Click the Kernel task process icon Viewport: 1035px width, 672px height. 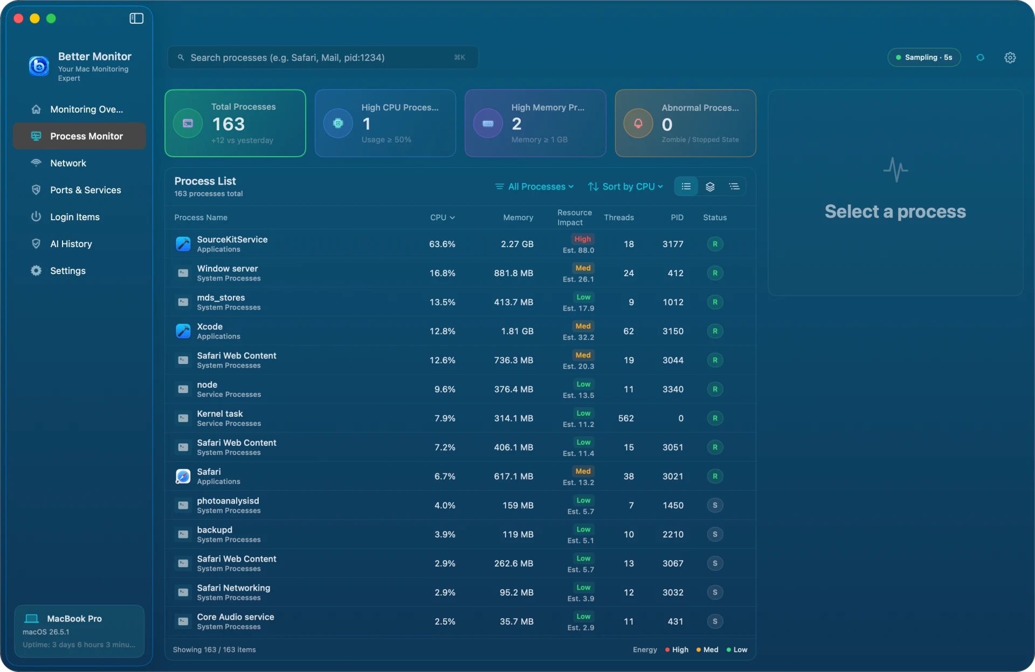coord(183,418)
